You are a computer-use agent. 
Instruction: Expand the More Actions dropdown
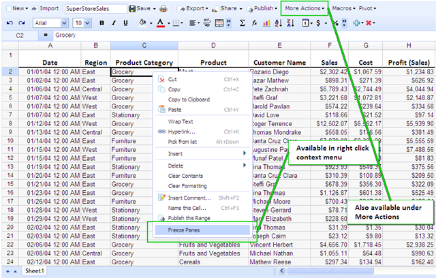pos(305,9)
